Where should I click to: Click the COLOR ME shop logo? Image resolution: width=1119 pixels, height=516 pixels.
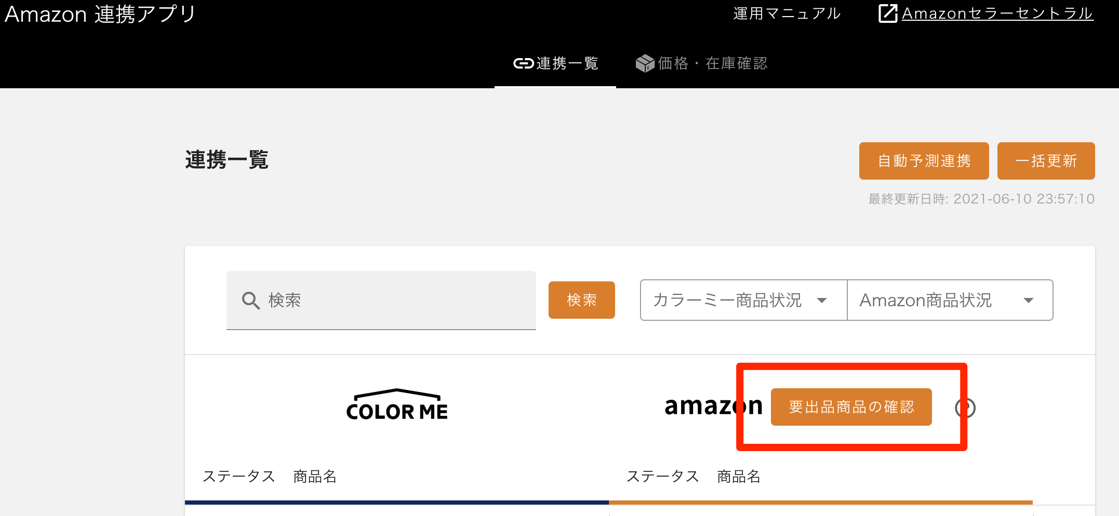click(x=398, y=405)
